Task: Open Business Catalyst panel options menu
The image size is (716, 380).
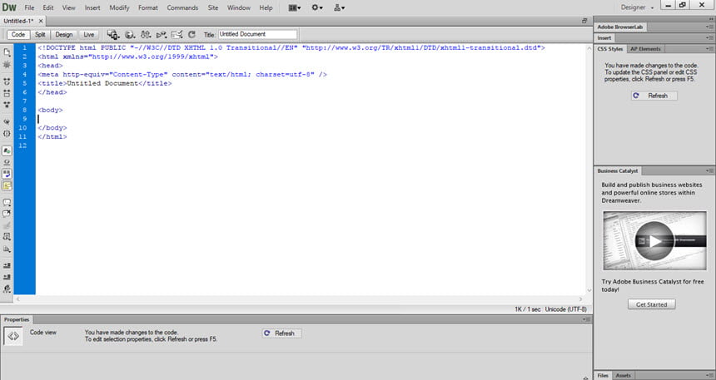Action: point(709,170)
